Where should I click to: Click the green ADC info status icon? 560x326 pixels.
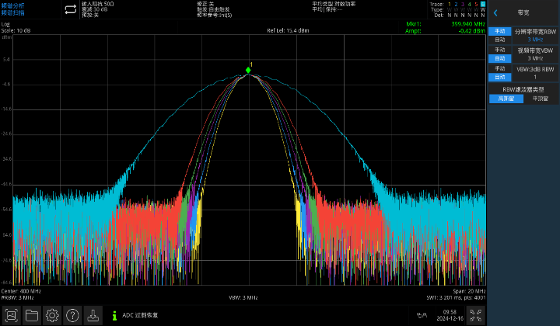click(x=115, y=315)
